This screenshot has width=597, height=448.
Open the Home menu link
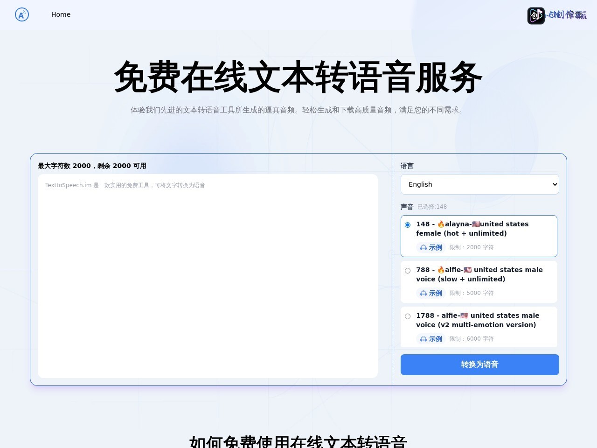click(61, 14)
